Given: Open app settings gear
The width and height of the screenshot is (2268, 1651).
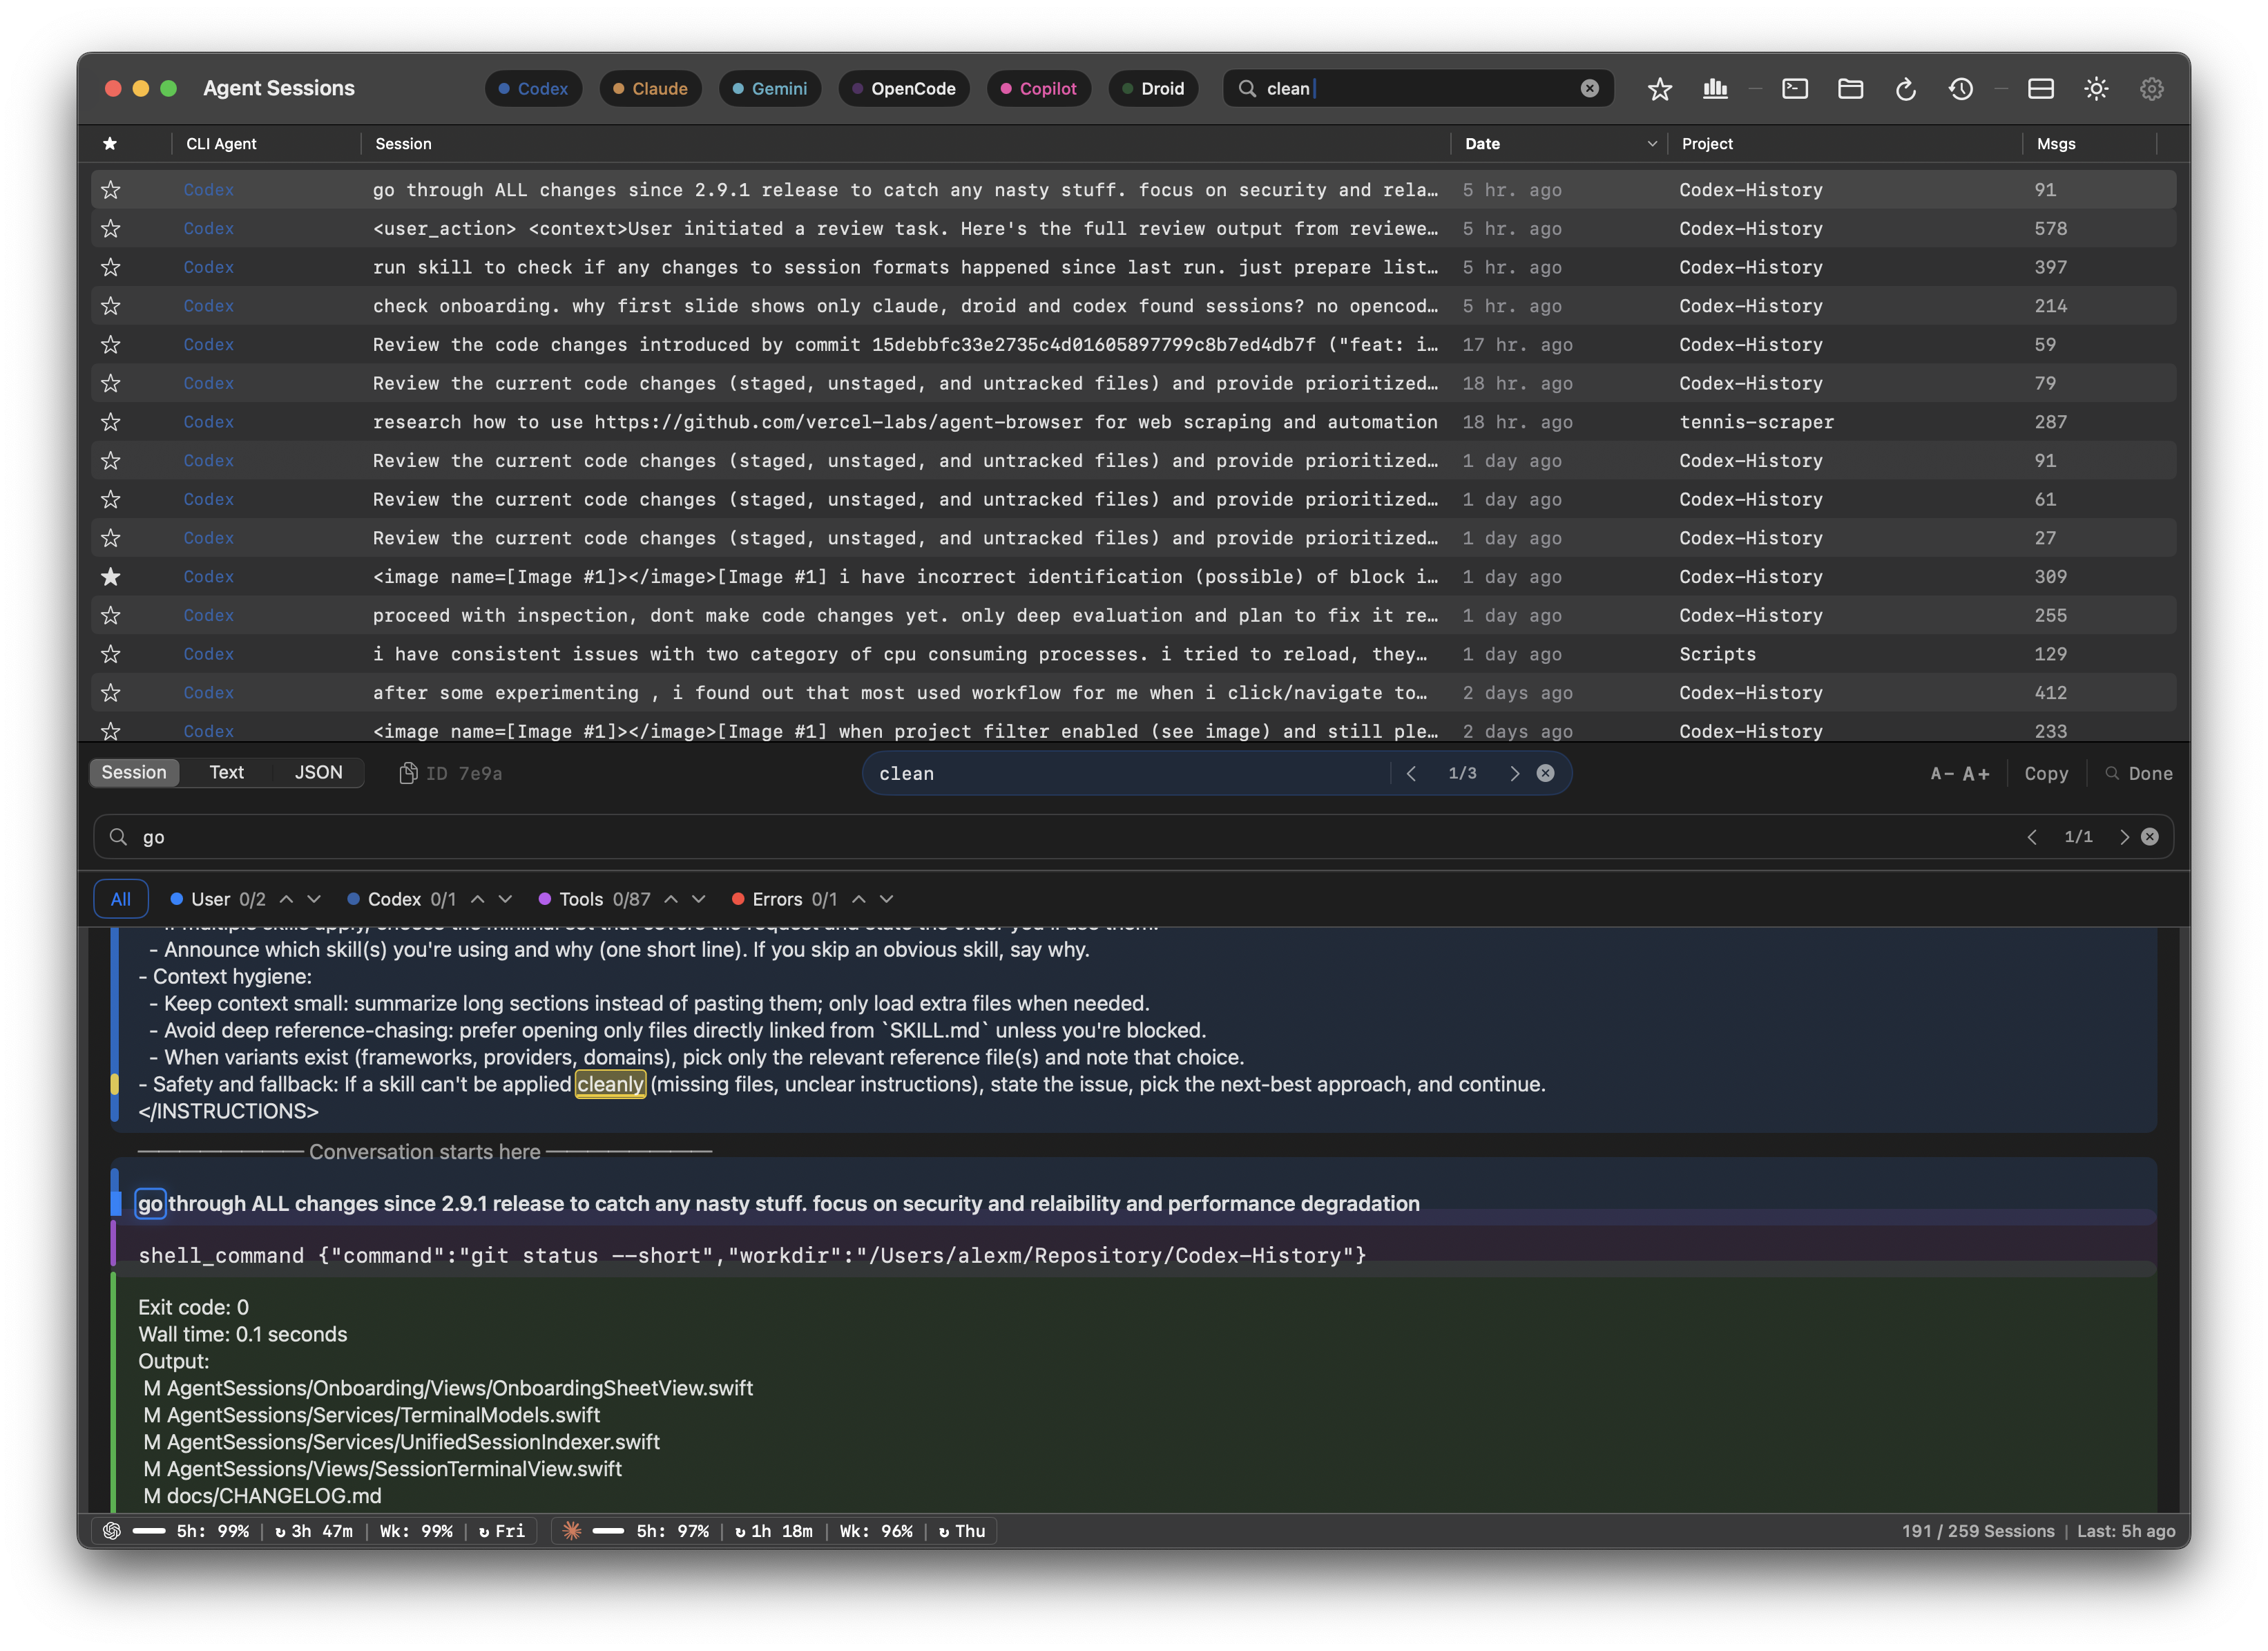Looking at the screenshot, I should 2151,88.
